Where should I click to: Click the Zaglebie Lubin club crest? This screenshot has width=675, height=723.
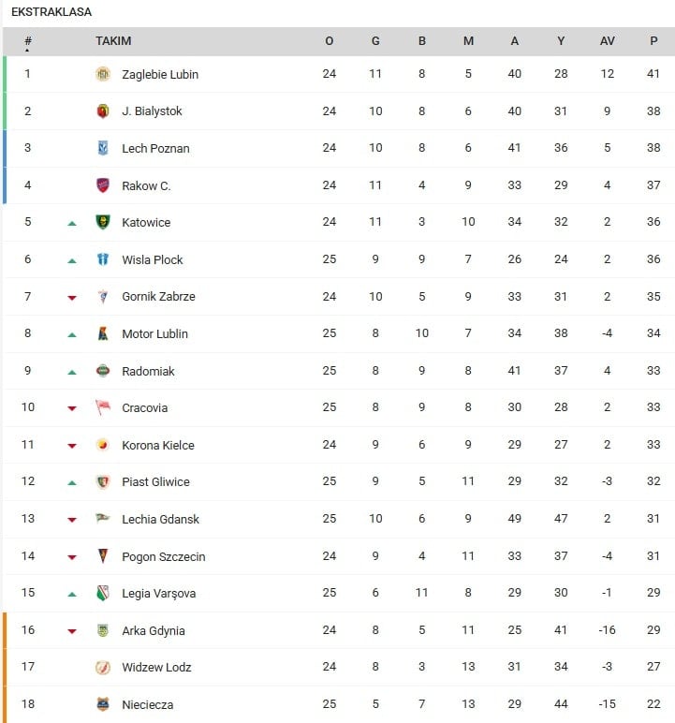coord(103,74)
